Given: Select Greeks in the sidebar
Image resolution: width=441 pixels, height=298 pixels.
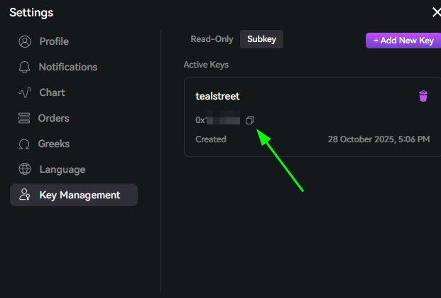Looking at the screenshot, I should [x=54, y=144].
